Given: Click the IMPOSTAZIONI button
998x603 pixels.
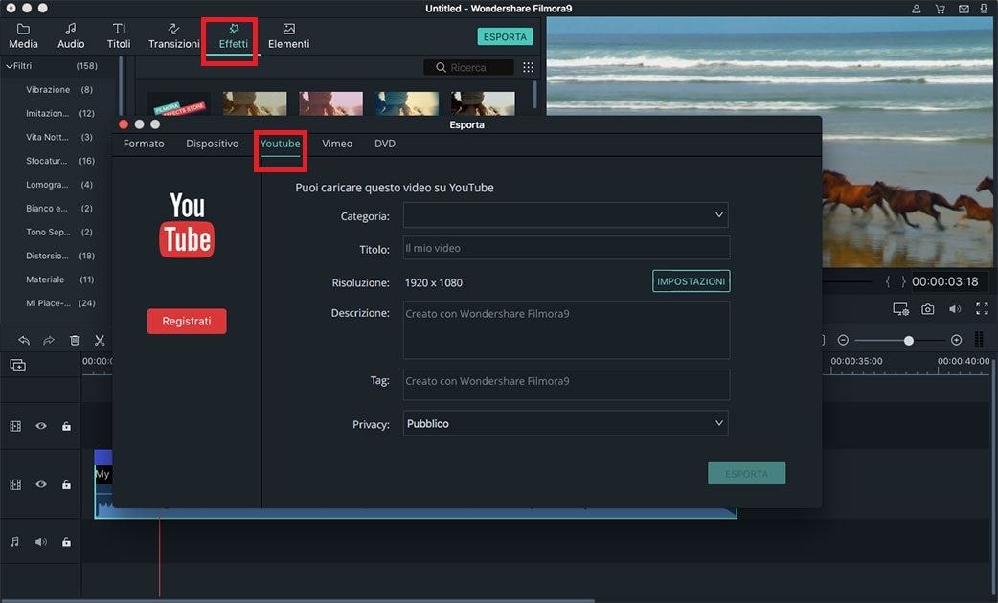Looking at the screenshot, I should point(691,281).
